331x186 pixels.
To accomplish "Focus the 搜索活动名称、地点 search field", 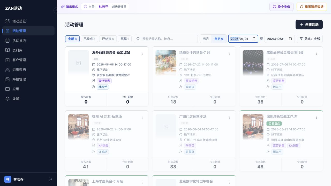I will pyautogui.click(x=166, y=39).
